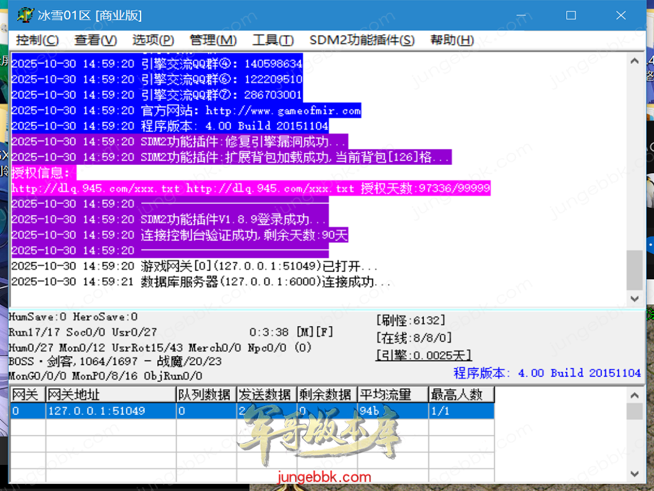Open the 工具(T) menu

[273, 40]
